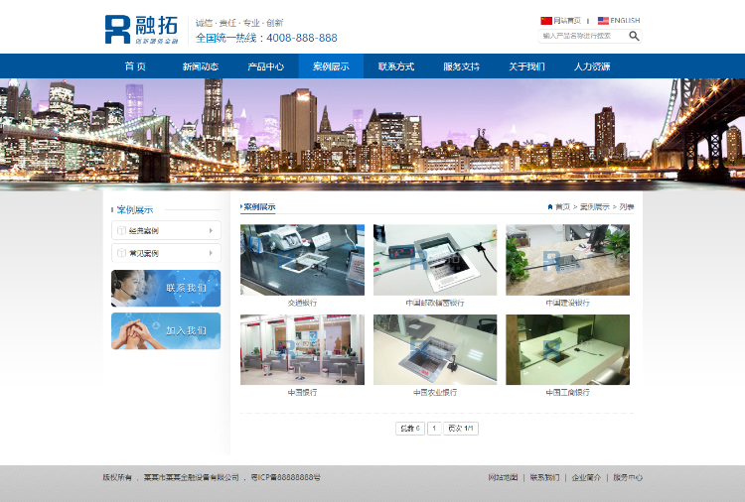Click the 案例展示 content section heading
745x502 pixels.
coord(259,207)
